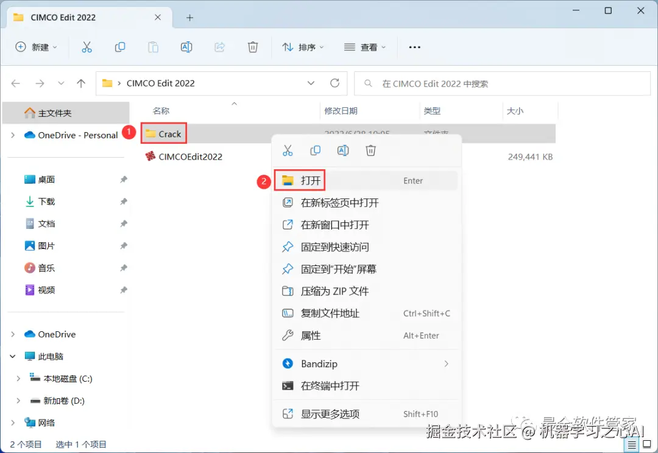Viewport: 658px width, 453px height.
Task: Go forward with the right arrow button
Action: pyautogui.click(x=40, y=83)
